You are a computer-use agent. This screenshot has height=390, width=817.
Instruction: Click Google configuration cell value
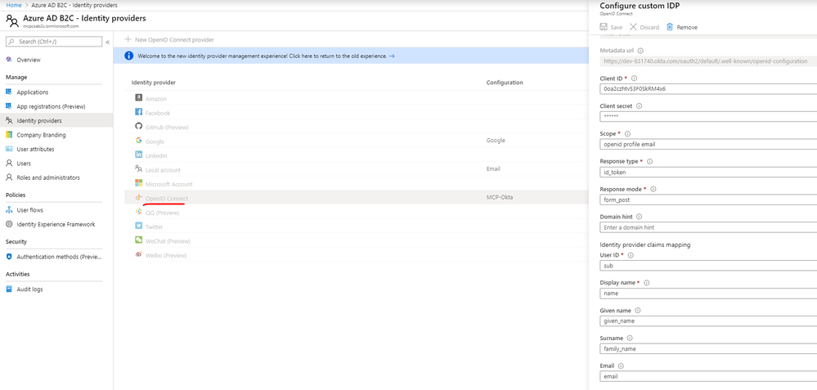pos(495,140)
